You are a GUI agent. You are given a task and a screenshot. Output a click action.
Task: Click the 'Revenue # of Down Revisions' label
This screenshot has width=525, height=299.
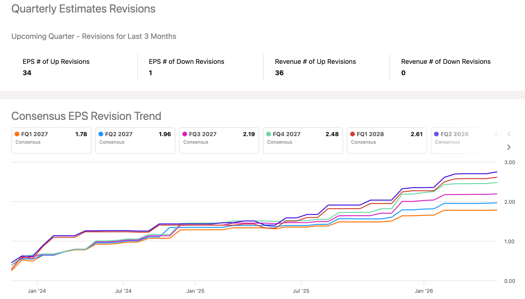click(446, 61)
